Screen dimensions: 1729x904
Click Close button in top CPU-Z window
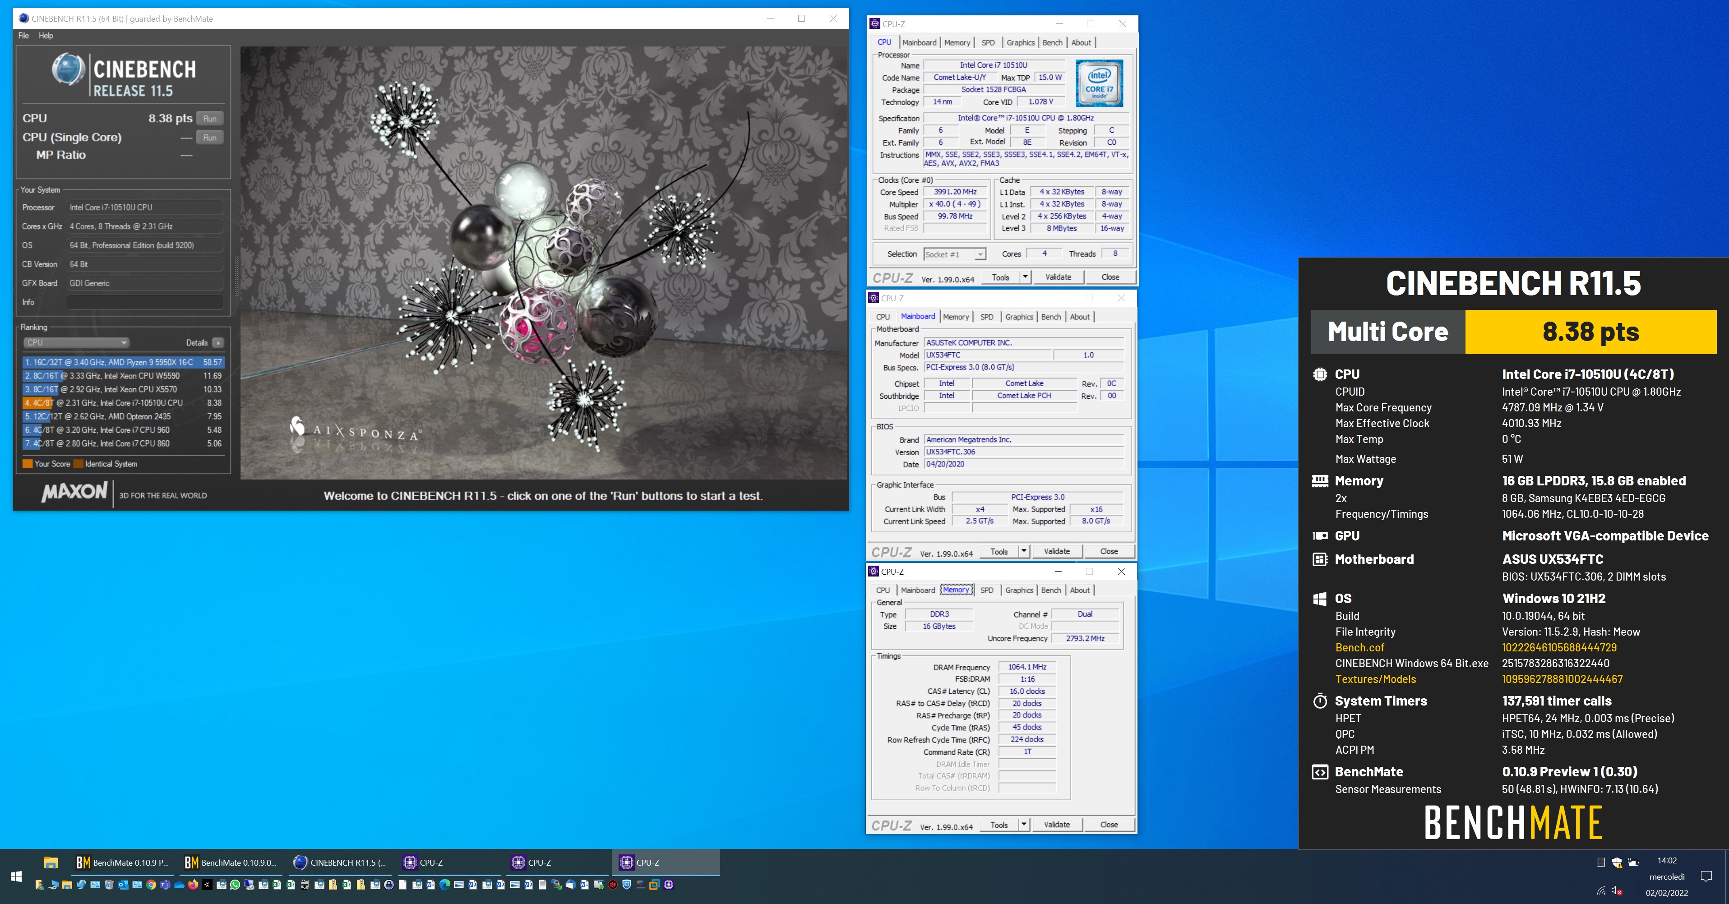(1110, 277)
